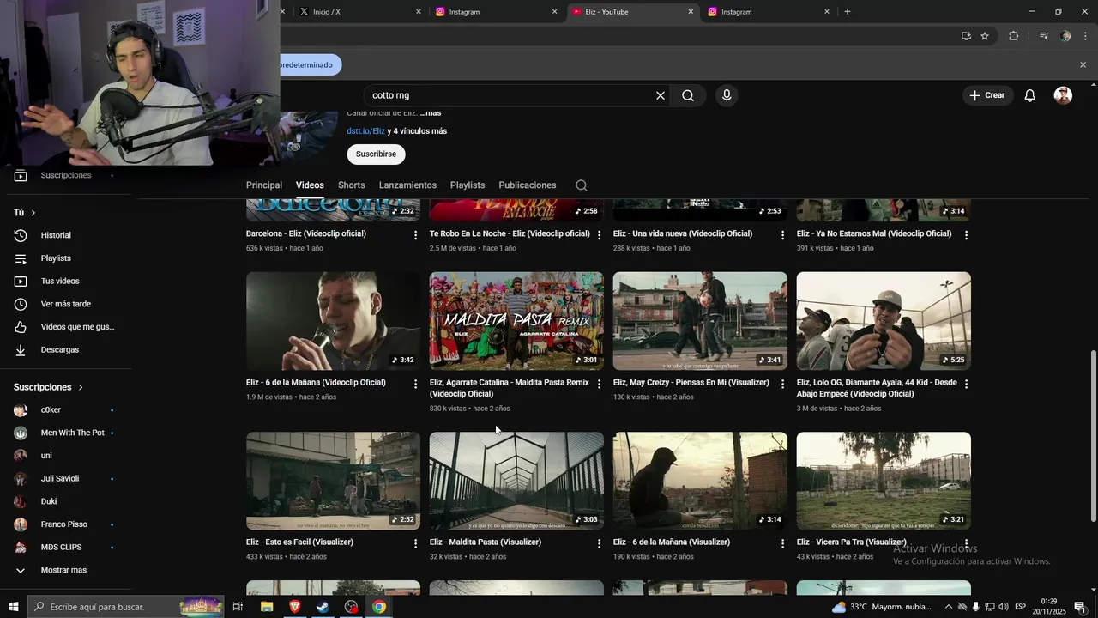Bookmark this page with star icon
The height and width of the screenshot is (618, 1098).
pos(985,36)
